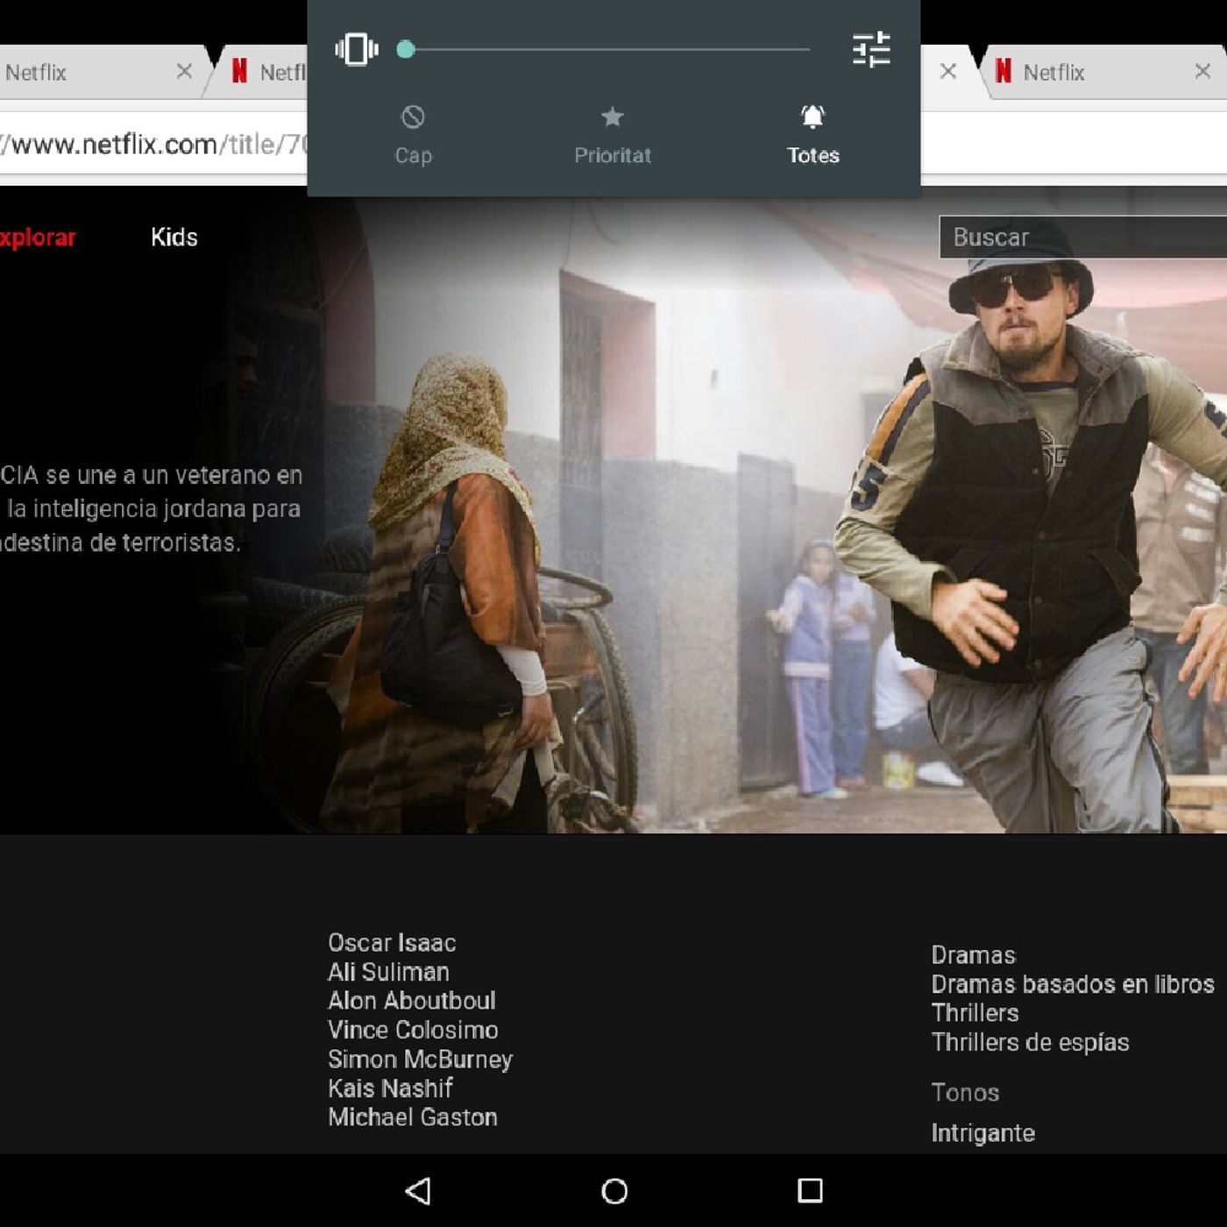Open the Kids section
The height and width of the screenshot is (1227, 1227).
point(174,238)
